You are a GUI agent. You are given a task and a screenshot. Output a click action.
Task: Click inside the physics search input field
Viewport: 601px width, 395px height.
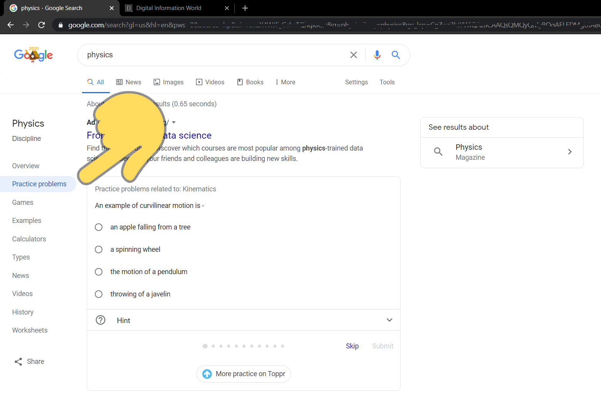pyautogui.click(x=212, y=55)
